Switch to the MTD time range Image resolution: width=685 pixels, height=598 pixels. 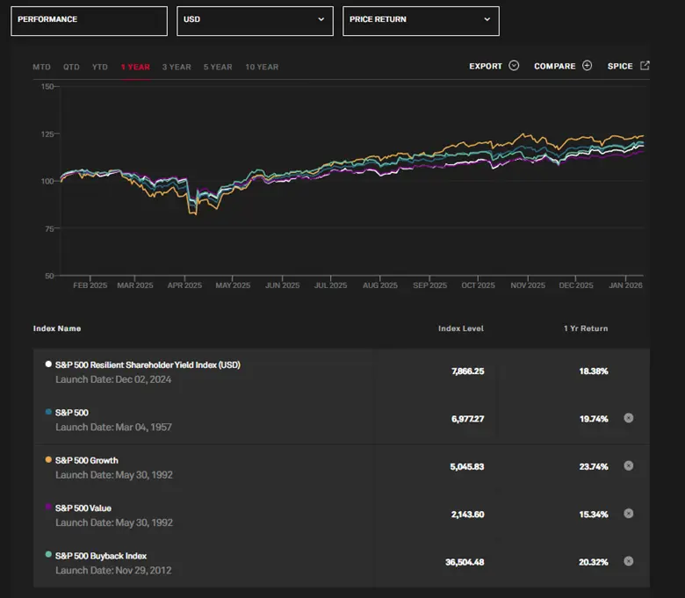click(x=41, y=67)
